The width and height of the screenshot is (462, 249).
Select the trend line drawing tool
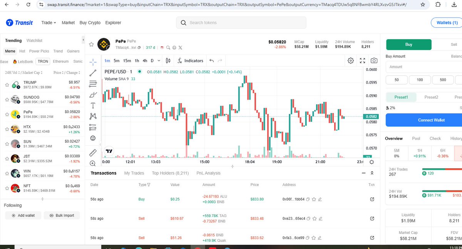pyautogui.click(x=93, y=72)
